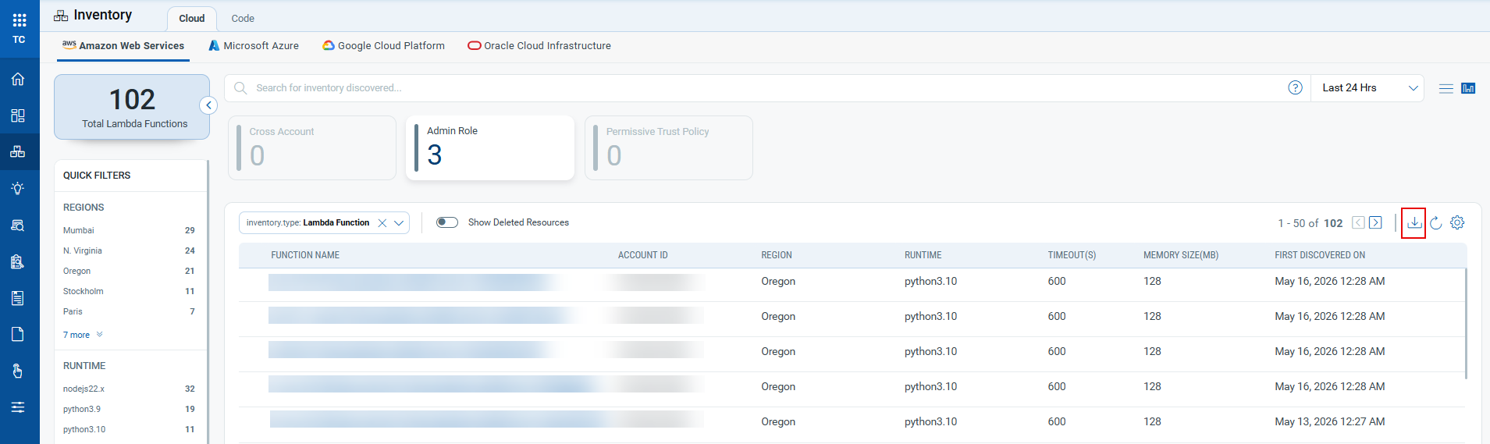Click the search magnifier icon
Viewport: 1490px width, 444px height.
tap(240, 88)
